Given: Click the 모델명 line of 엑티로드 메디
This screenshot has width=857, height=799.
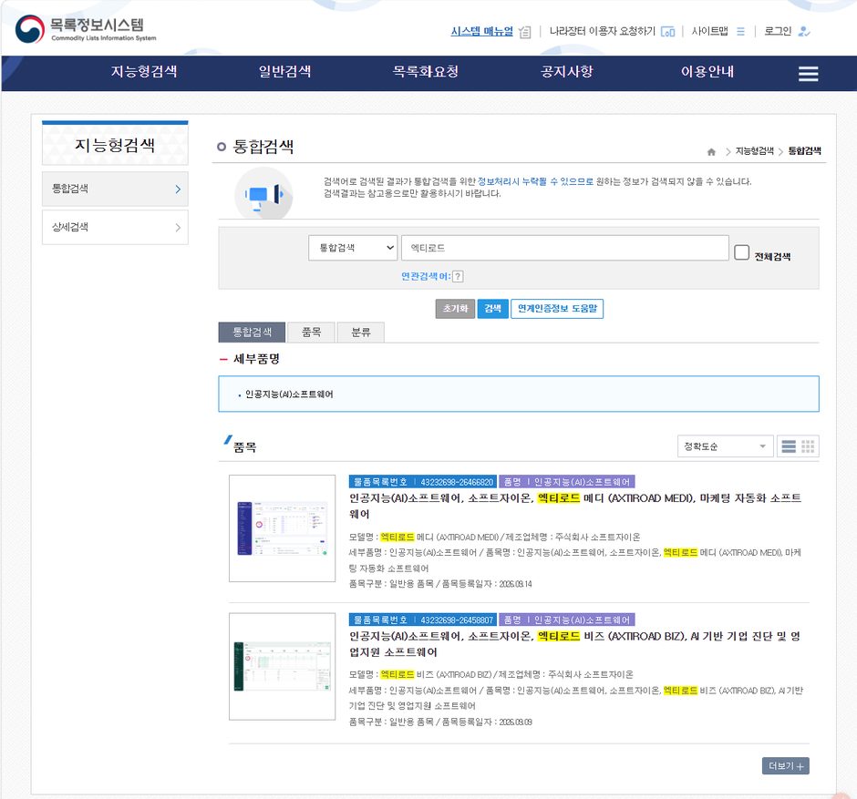Looking at the screenshot, I should click(x=495, y=537).
